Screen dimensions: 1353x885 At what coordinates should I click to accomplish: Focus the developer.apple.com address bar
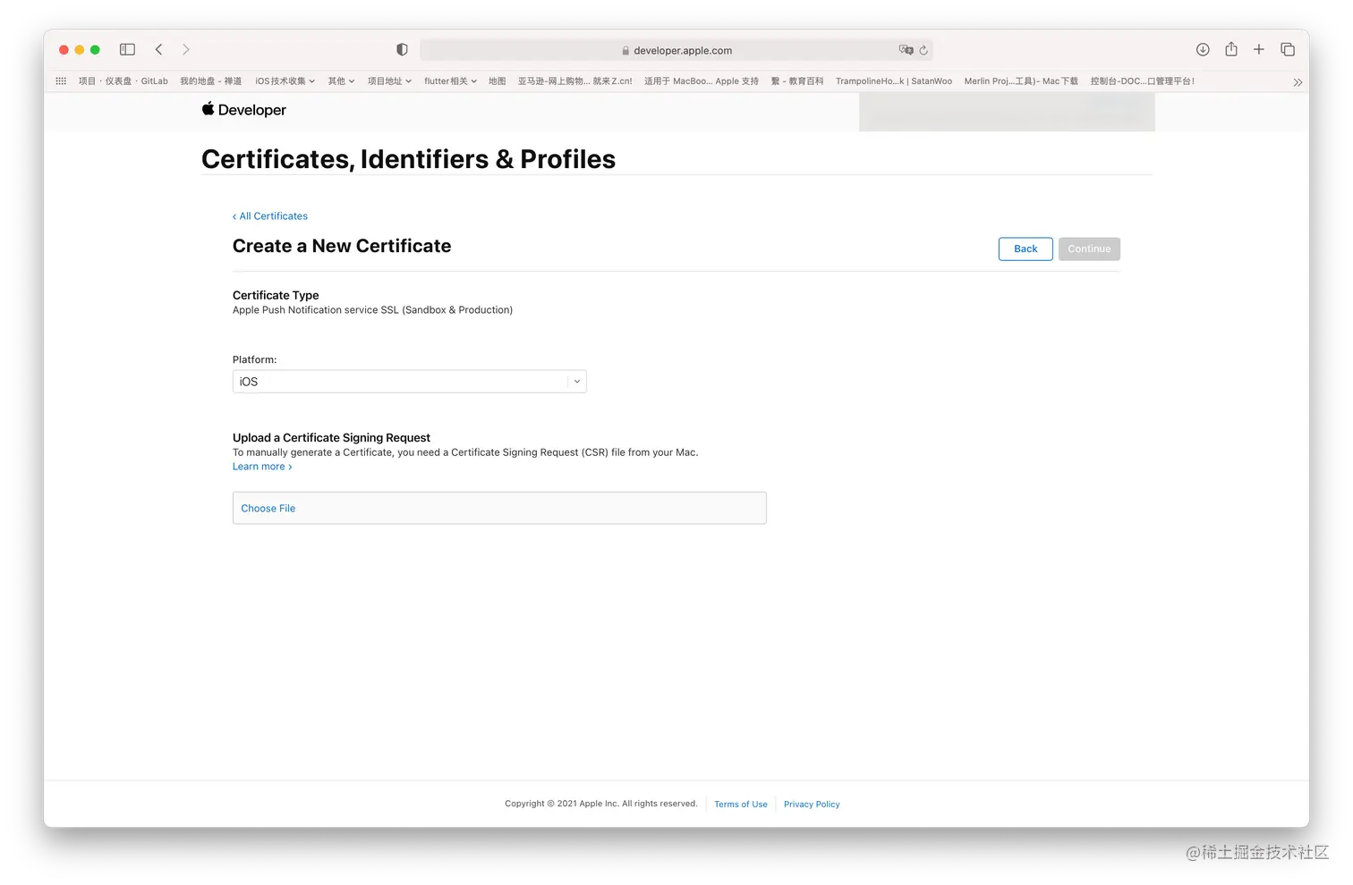676,50
